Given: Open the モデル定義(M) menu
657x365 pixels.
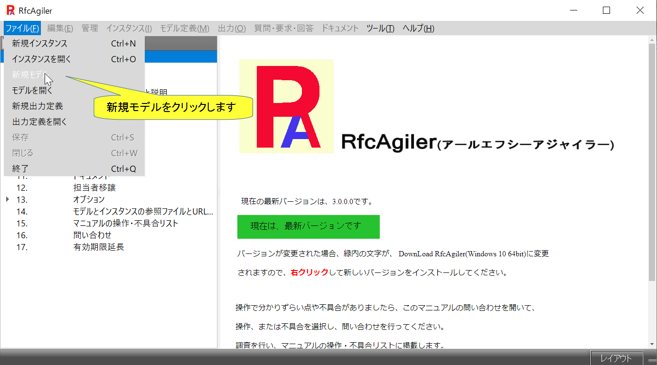Looking at the screenshot, I should click(x=185, y=28).
